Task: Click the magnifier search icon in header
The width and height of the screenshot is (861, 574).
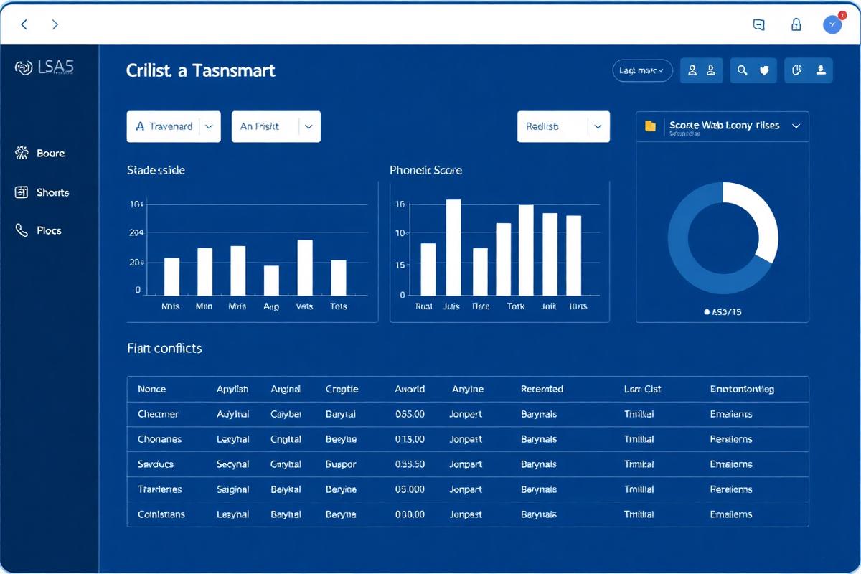Action: (742, 70)
